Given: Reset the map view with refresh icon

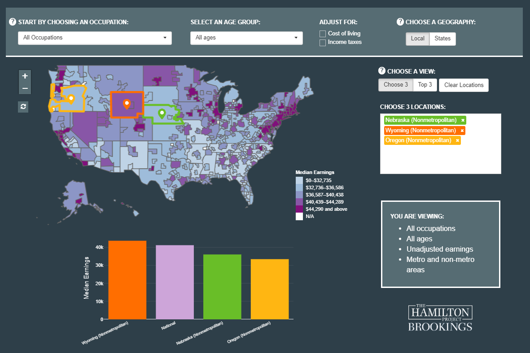Looking at the screenshot, I should click(x=23, y=107).
